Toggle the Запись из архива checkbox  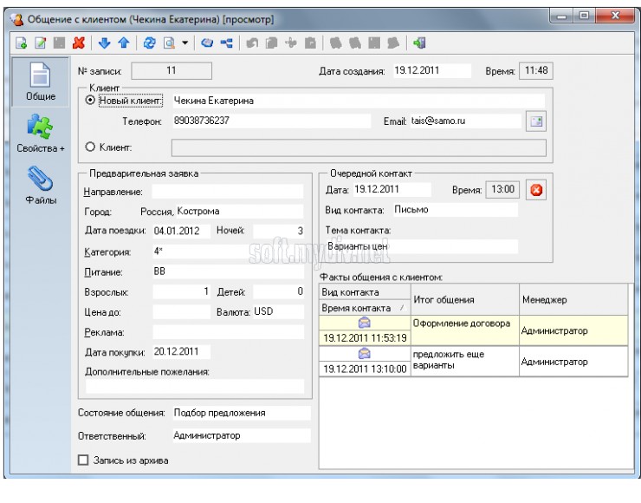[83, 460]
